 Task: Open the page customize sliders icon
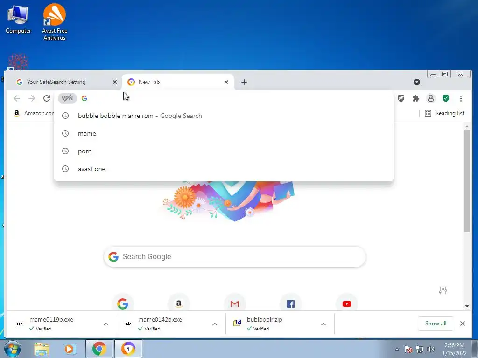click(443, 290)
